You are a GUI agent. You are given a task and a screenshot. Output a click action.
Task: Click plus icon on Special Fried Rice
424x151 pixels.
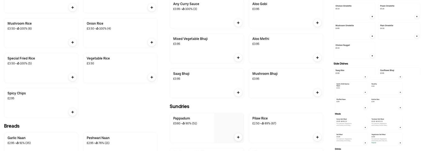click(x=72, y=77)
